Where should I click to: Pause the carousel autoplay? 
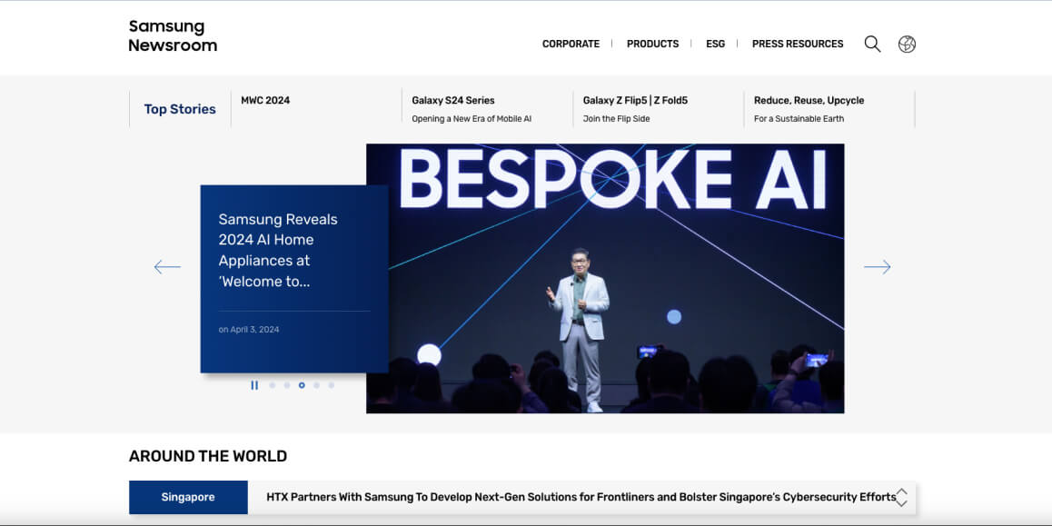[x=254, y=385]
